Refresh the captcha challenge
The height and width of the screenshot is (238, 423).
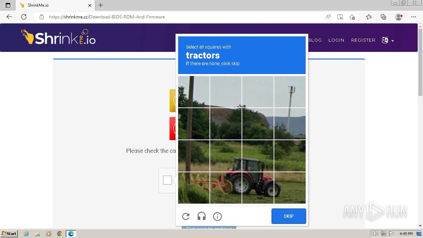186,217
